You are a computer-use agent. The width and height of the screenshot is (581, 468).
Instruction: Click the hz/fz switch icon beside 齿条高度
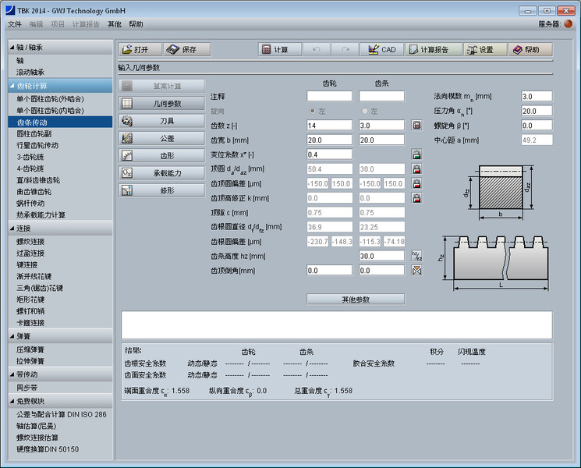416,256
